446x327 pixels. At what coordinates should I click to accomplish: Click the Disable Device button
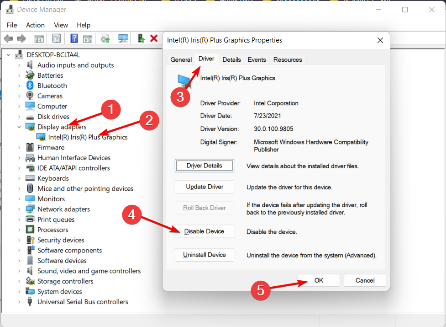[x=204, y=231]
